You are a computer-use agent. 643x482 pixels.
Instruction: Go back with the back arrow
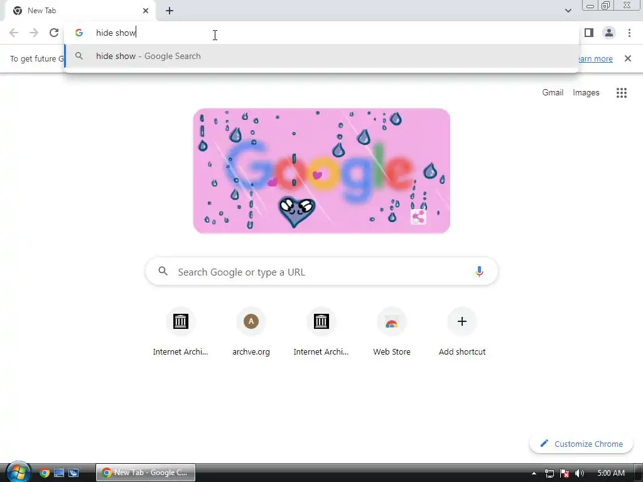click(x=14, y=33)
